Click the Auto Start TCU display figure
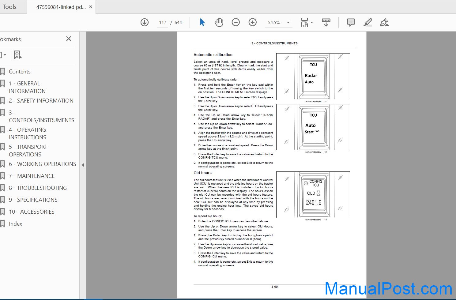Viewport: 456px width, 300px height. tap(313, 127)
